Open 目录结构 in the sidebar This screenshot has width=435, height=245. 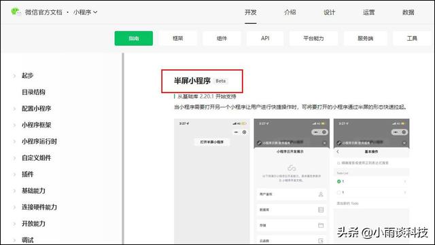(x=33, y=92)
